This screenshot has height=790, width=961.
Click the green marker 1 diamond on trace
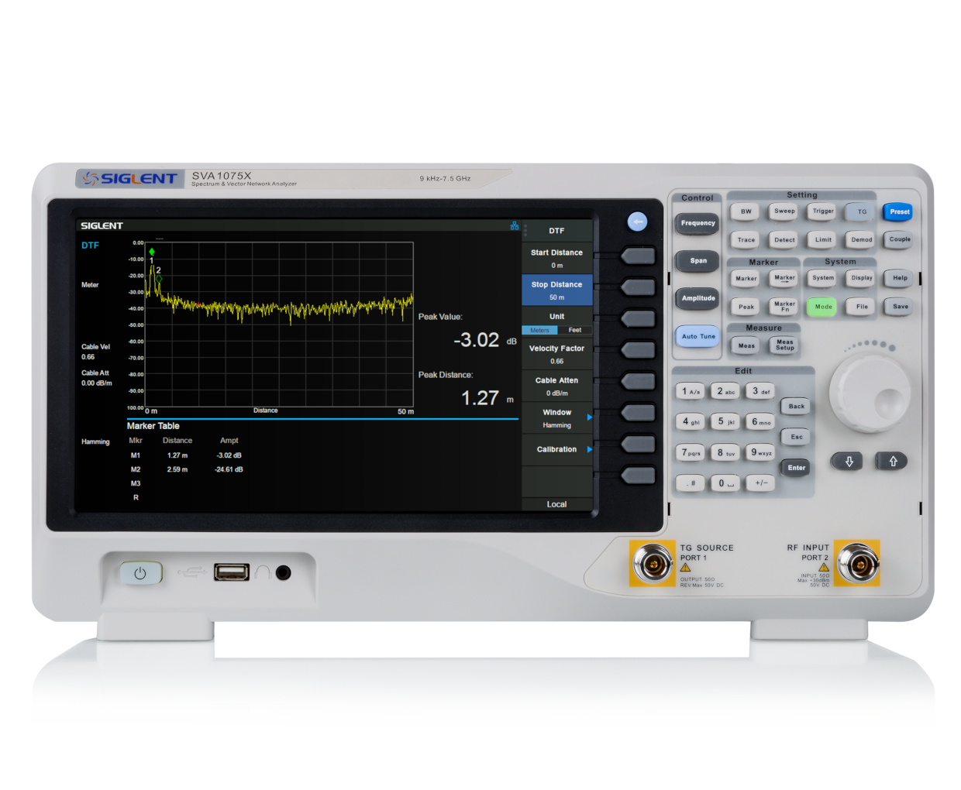152,252
